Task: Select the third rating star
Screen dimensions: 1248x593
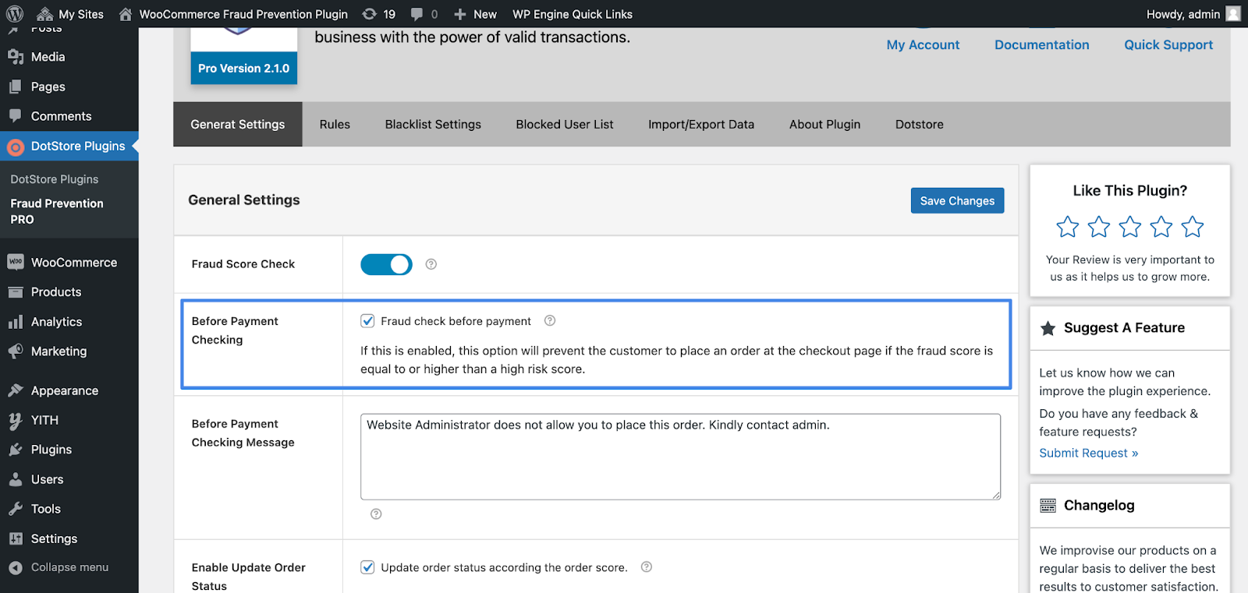Action: 1130,227
